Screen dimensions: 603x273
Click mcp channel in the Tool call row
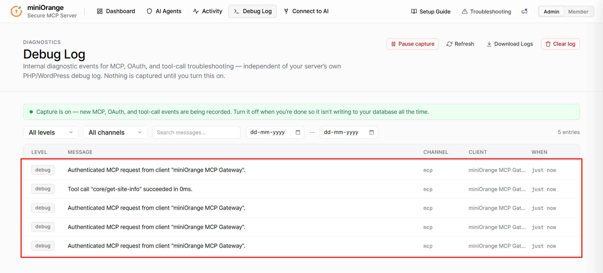pyautogui.click(x=428, y=189)
